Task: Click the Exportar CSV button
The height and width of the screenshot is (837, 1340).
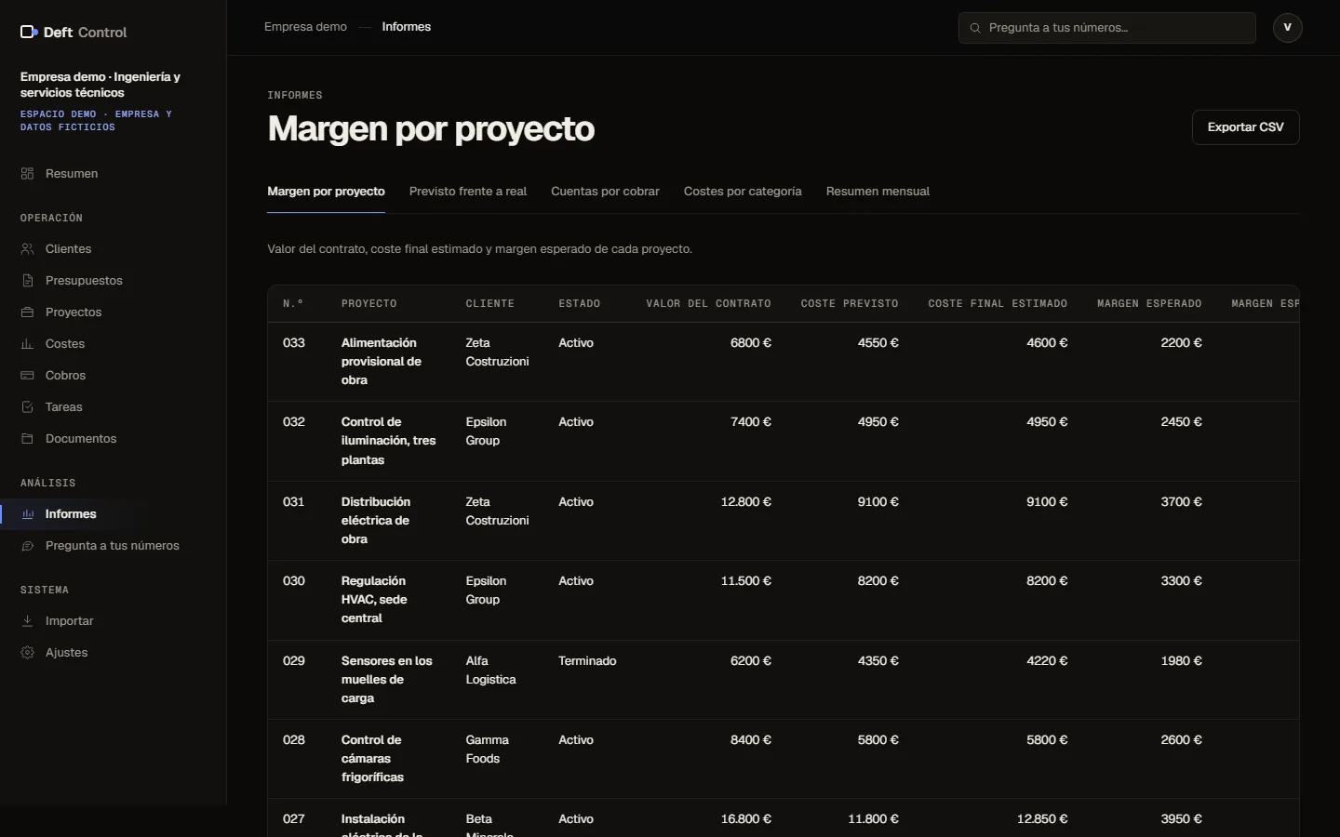Action: [x=1246, y=127]
